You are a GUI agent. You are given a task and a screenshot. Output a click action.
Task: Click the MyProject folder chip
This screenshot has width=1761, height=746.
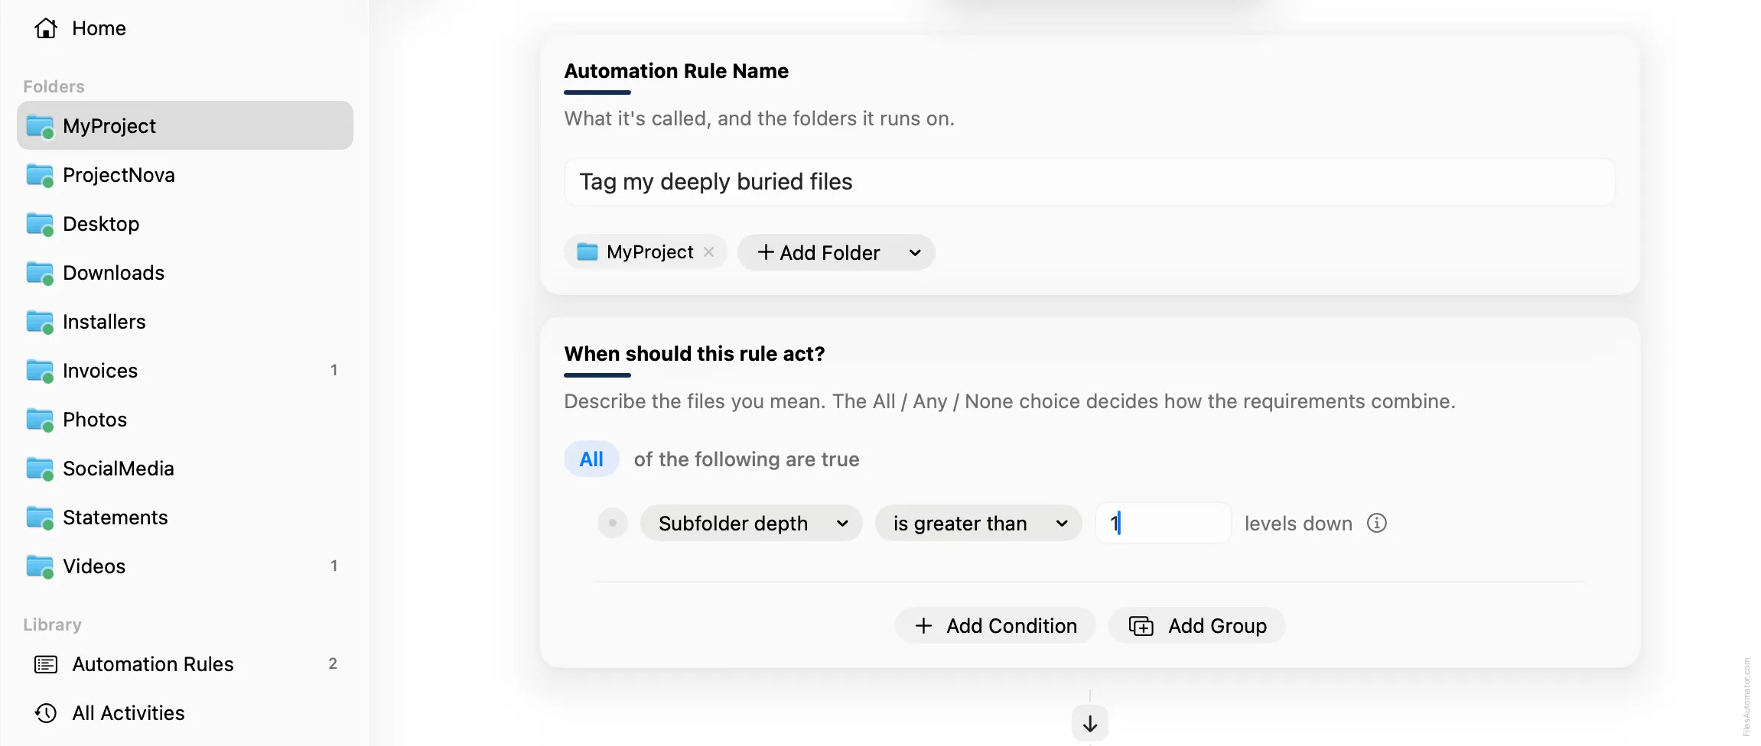tap(646, 251)
